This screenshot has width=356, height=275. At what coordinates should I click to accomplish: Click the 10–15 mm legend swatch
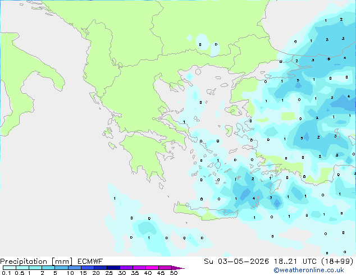[x=74, y=268]
